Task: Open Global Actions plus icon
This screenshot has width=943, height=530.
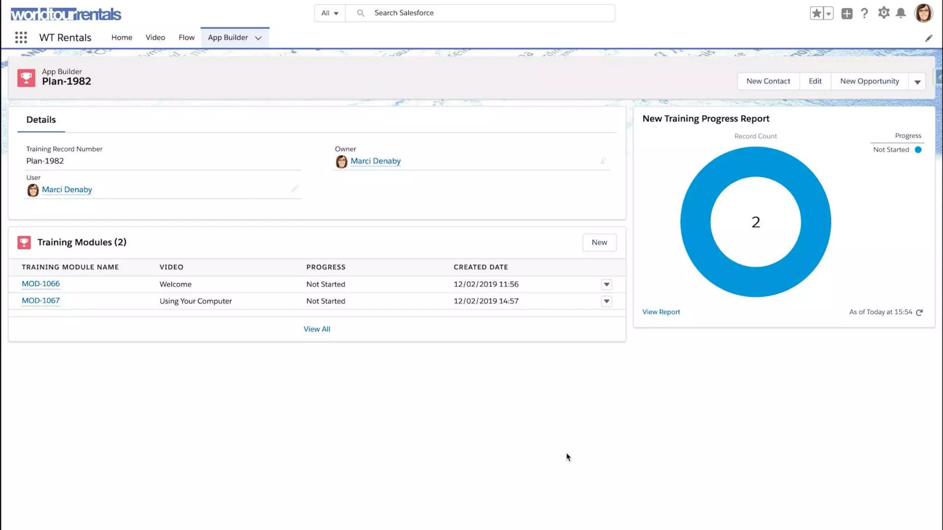Action: coord(846,13)
